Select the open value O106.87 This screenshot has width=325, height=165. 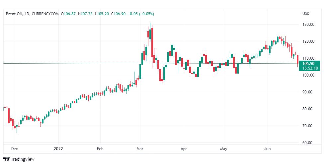[68, 14]
